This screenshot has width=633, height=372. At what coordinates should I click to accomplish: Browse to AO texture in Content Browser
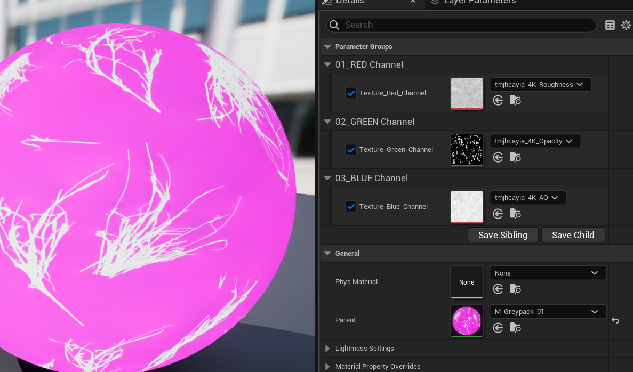(x=516, y=213)
